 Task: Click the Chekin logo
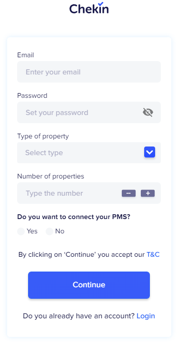(89, 8)
